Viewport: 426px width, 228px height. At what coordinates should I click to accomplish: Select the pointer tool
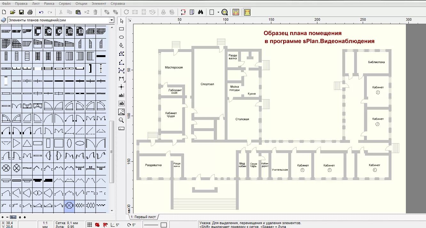[x=121, y=21]
